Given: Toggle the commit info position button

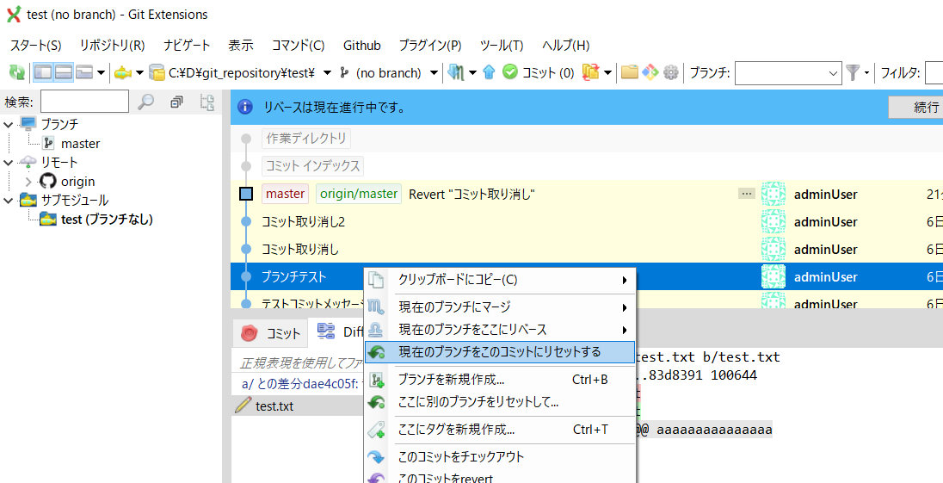Looking at the screenshot, I should tap(83, 73).
